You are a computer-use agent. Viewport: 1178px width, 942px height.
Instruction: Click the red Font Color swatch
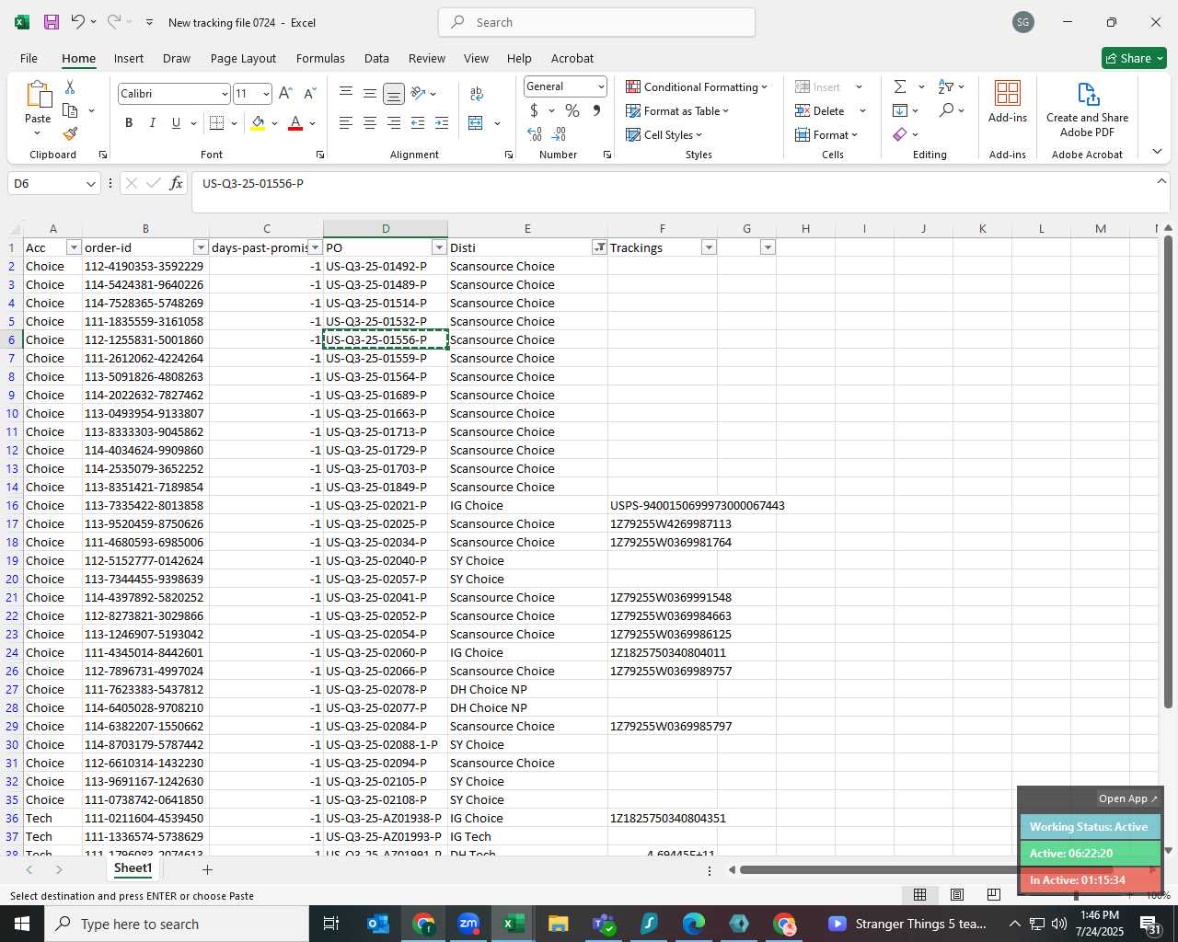click(295, 122)
